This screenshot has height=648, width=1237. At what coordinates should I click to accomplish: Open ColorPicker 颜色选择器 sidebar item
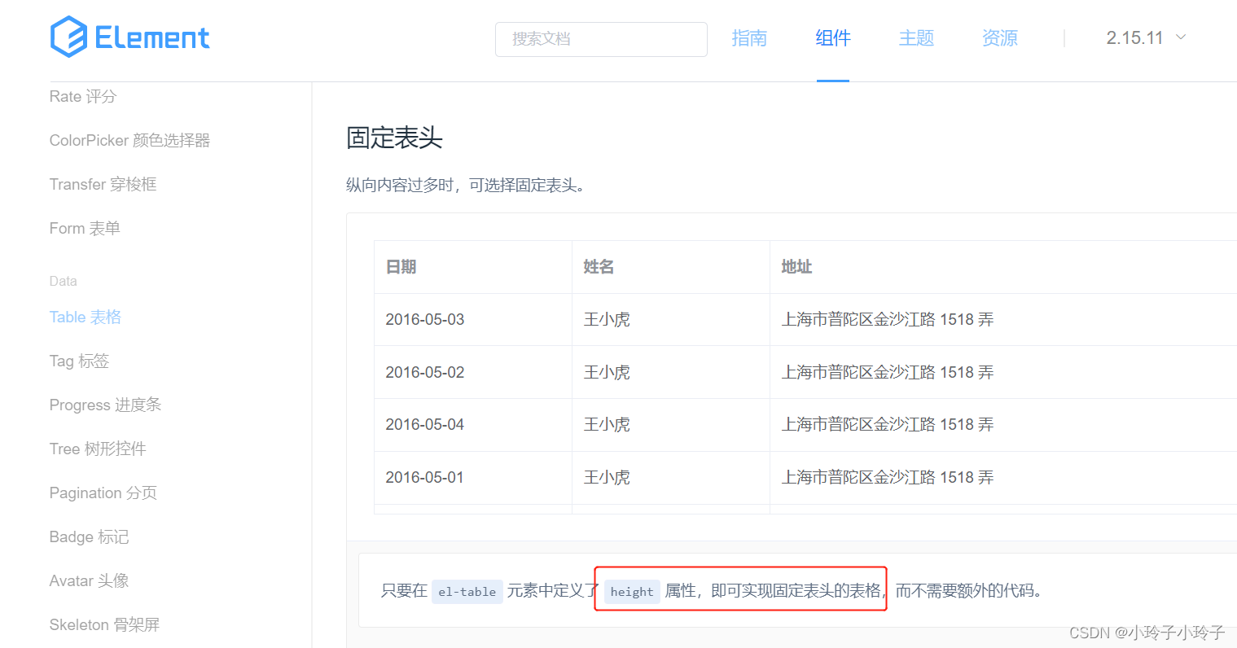129,140
